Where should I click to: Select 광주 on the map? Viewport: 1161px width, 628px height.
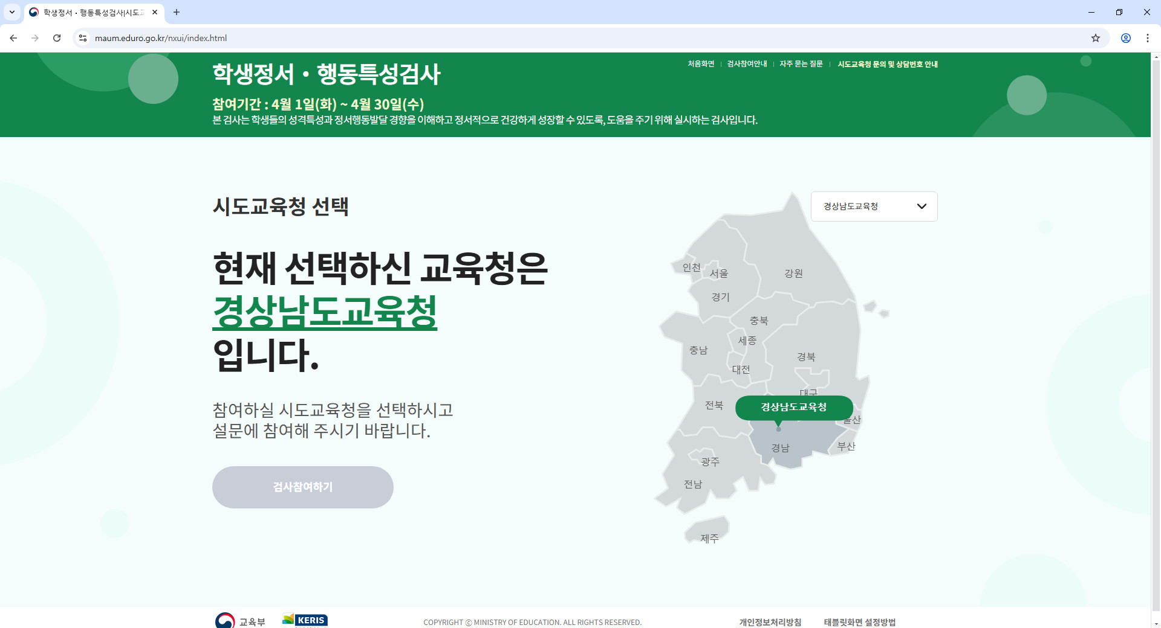[x=711, y=462]
